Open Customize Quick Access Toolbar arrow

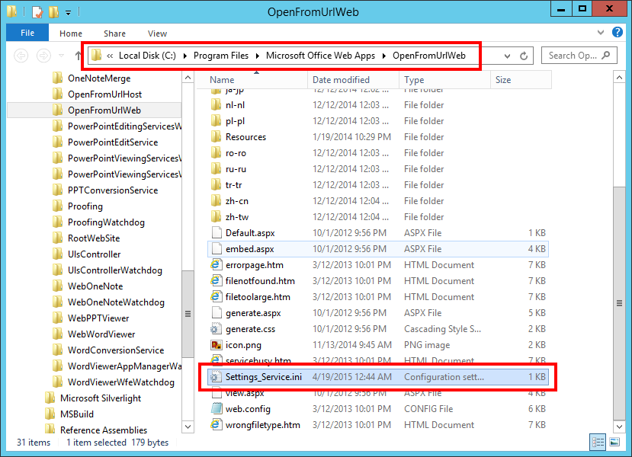68,13
